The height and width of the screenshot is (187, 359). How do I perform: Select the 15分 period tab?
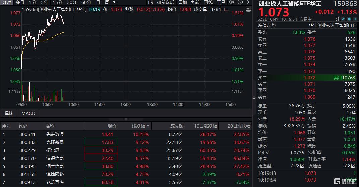coord(57,3)
